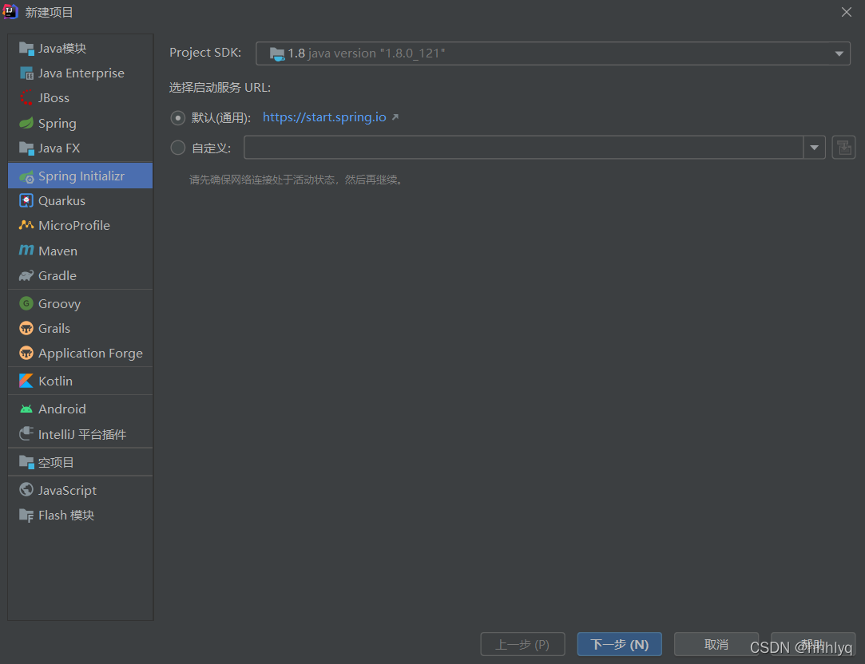Select the 自定义 radio button
This screenshot has width=865, height=664.
point(177,148)
